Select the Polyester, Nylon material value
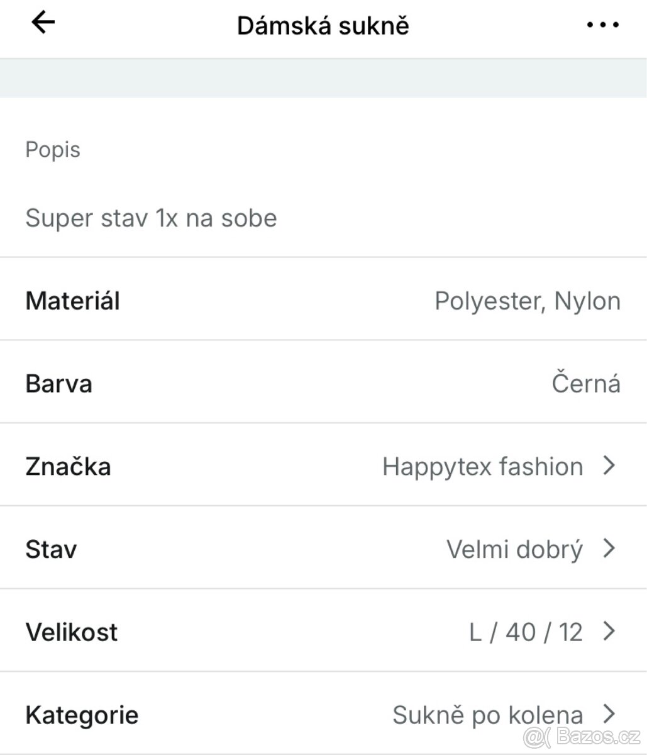This screenshot has width=647, height=755. click(x=527, y=301)
